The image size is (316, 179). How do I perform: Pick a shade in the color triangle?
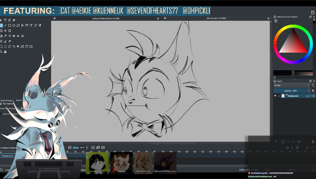pyautogui.click(x=293, y=44)
